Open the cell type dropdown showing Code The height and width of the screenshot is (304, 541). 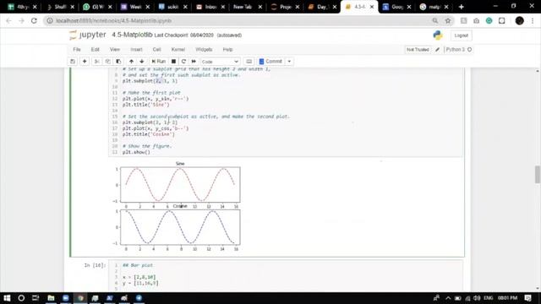coord(220,62)
